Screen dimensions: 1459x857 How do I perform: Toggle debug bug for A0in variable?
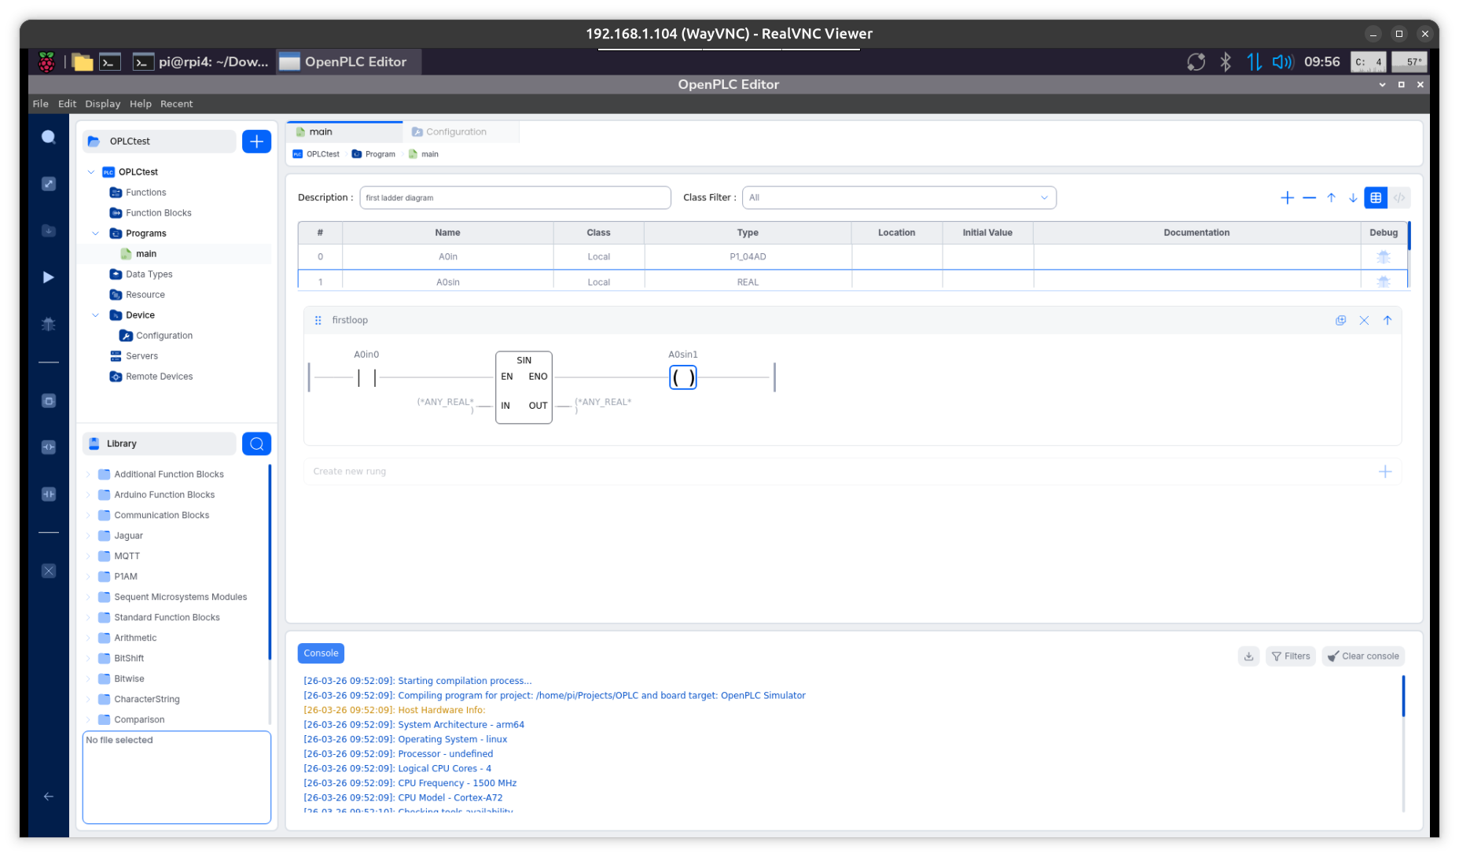coord(1383,257)
